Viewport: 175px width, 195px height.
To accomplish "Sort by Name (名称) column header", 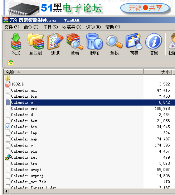I will [x=73, y=72].
